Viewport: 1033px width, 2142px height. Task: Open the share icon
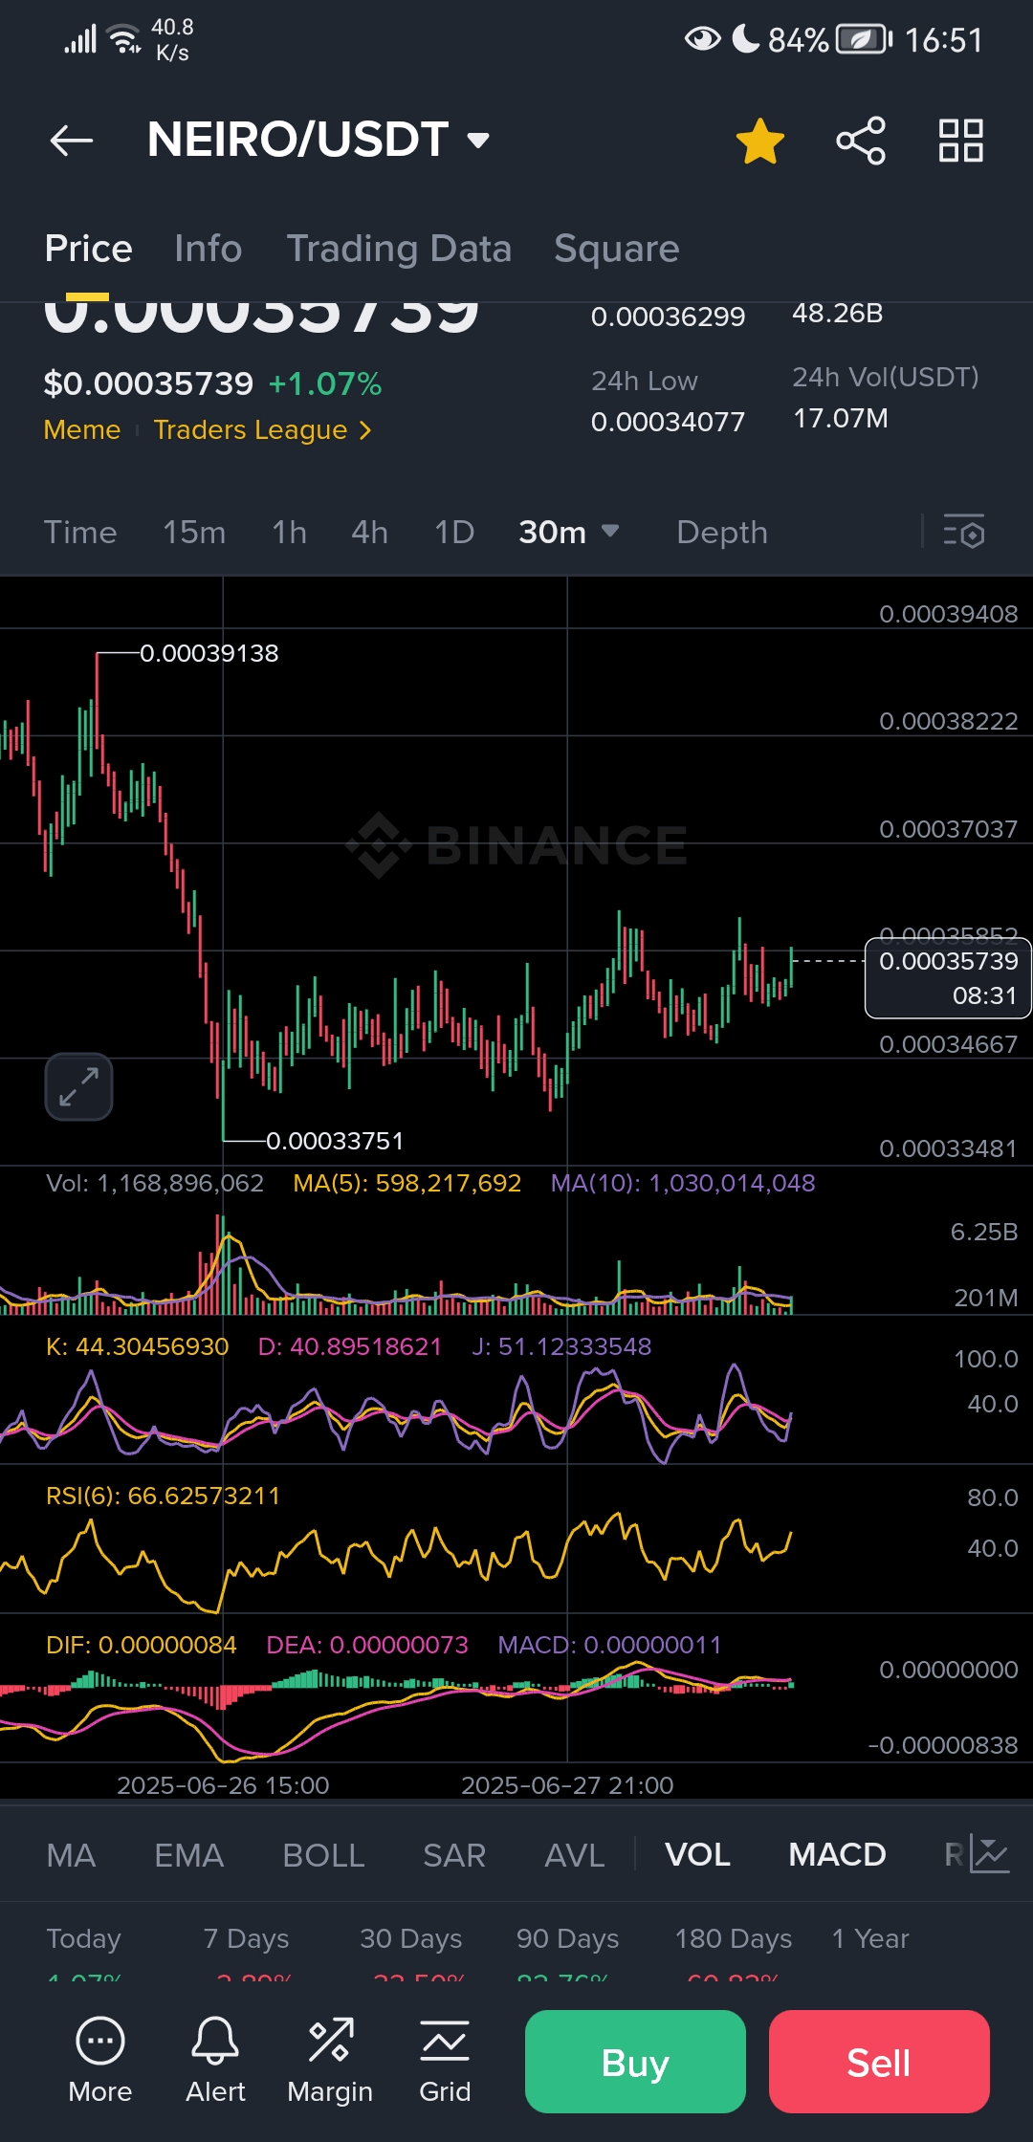pyautogui.click(x=861, y=141)
